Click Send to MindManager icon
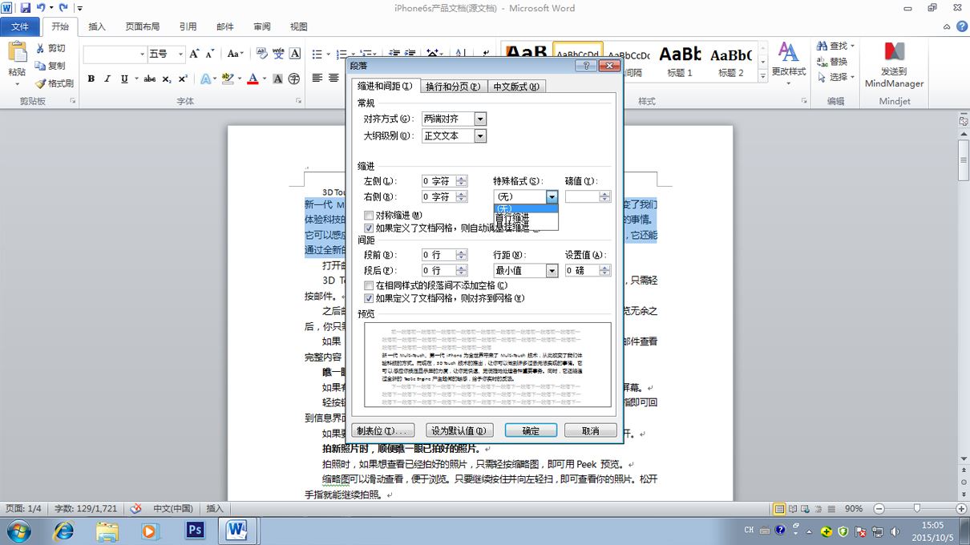 click(894, 53)
